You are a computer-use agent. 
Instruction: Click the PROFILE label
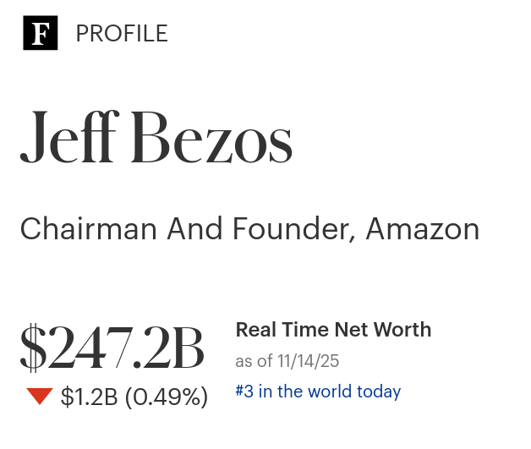[x=122, y=34]
